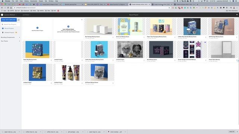This screenshot has height=134, width=239.
Task: Open options menu for Box Package Mockup Scene
Action: pyautogui.click(x=113, y=37)
